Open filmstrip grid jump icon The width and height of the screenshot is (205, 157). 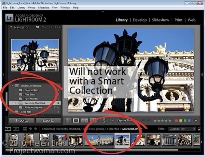(x=25, y=129)
